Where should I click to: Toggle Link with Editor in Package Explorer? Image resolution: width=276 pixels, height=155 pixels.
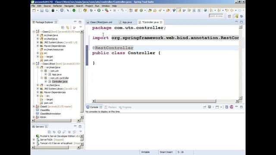tap(68, 28)
